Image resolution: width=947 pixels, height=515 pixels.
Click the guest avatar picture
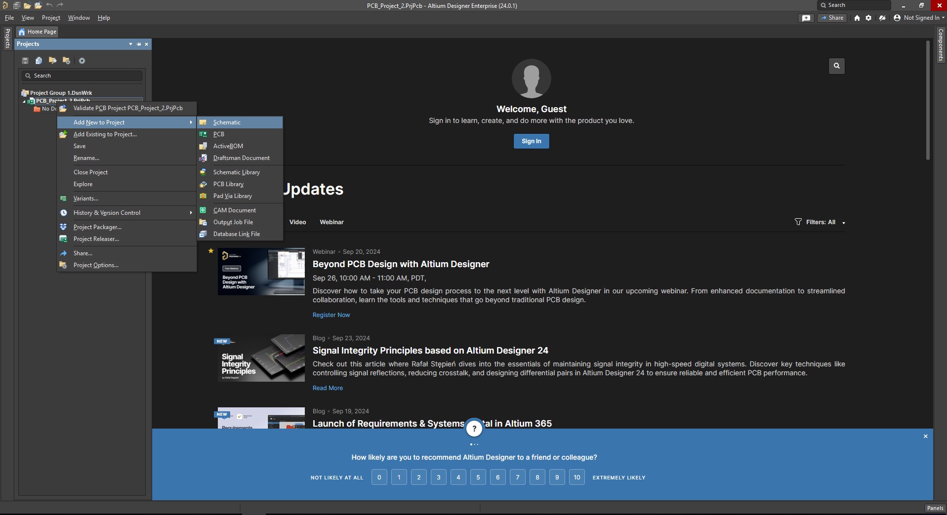532,79
